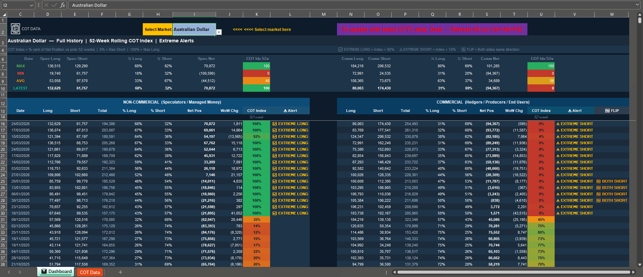Click the EXTREME LONG legend checkbox
This screenshot has width=643, height=277.
(341, 49)
